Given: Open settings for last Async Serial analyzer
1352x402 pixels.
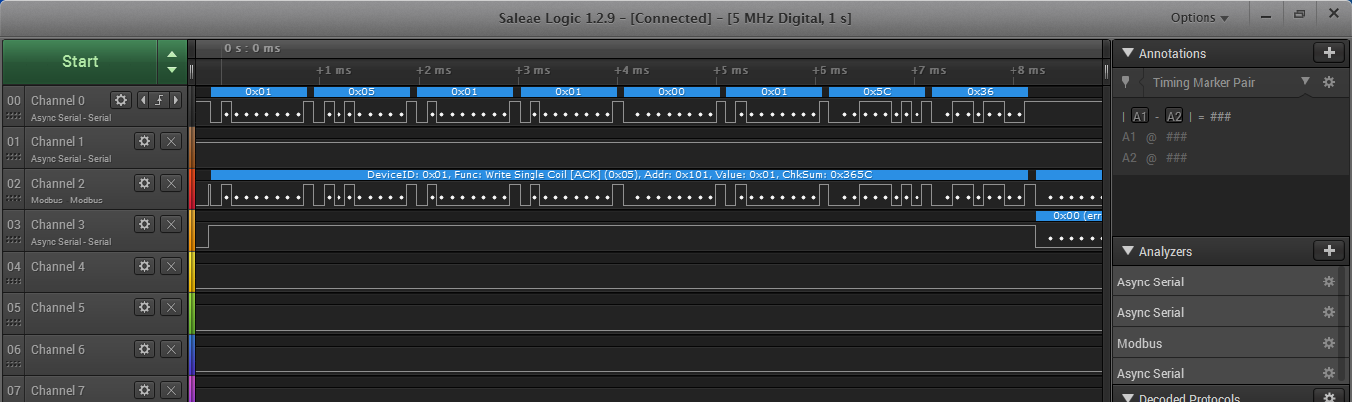Looking at the screenshot, I should (1329, 374).
